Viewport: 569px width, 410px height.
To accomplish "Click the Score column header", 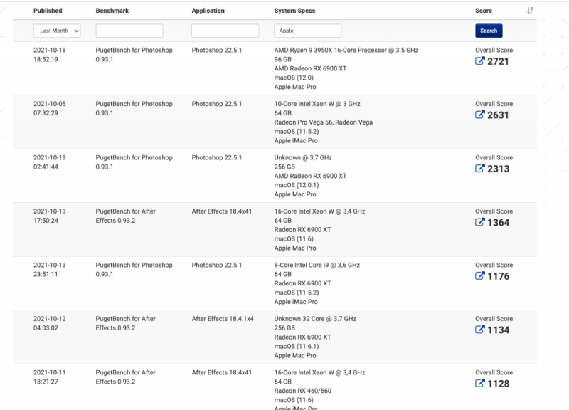I will pos(484,11).
